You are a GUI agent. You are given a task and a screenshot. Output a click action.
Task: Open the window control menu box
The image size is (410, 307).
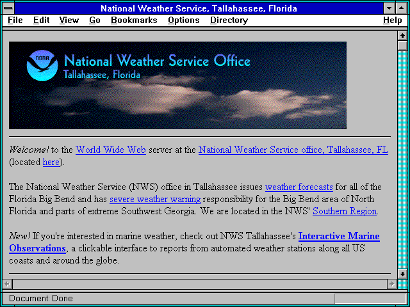(8, 8)
